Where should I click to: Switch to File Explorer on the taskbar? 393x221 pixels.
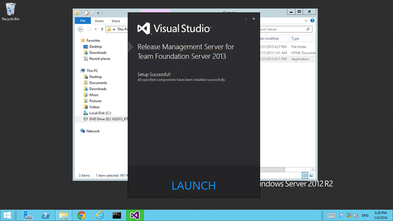point(63,215)
